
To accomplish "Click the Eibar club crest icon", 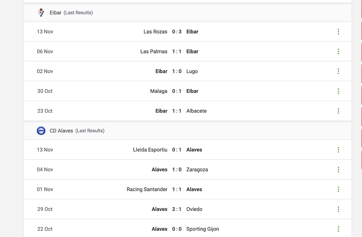I will coord(41,13).
